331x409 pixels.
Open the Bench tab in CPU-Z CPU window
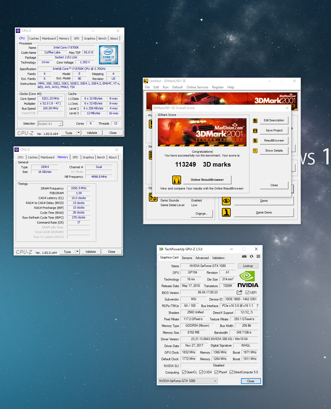click(103, 38)
